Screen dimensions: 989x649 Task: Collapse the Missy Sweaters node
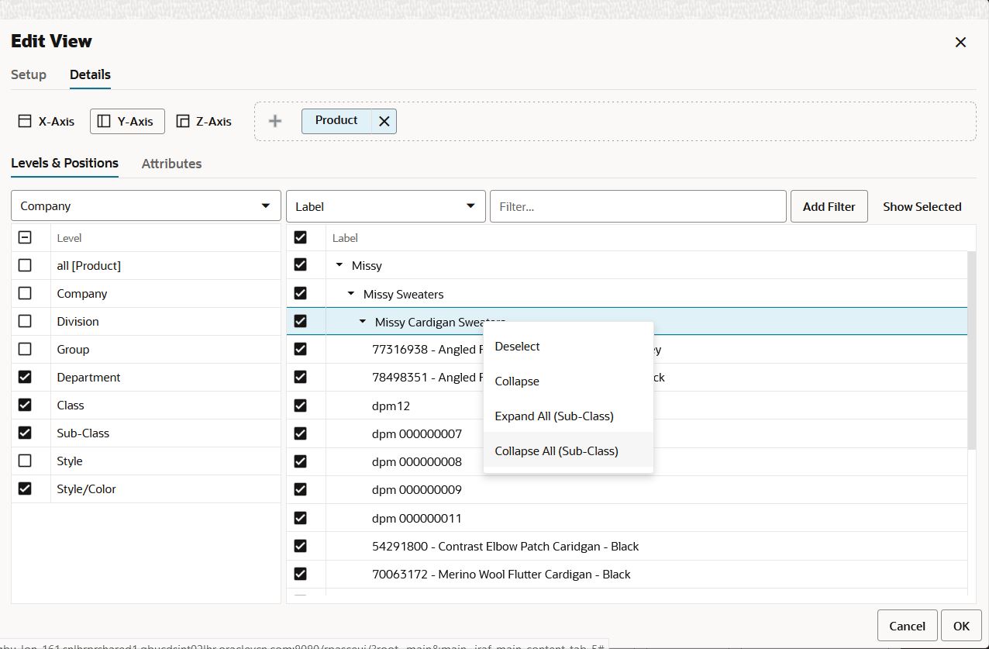coord(351,294)
